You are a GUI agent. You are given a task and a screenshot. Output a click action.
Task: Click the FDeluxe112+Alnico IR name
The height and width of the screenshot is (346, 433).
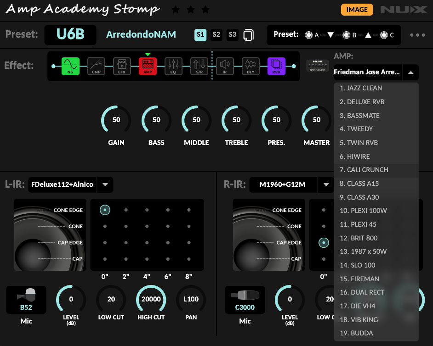point(62,184)
